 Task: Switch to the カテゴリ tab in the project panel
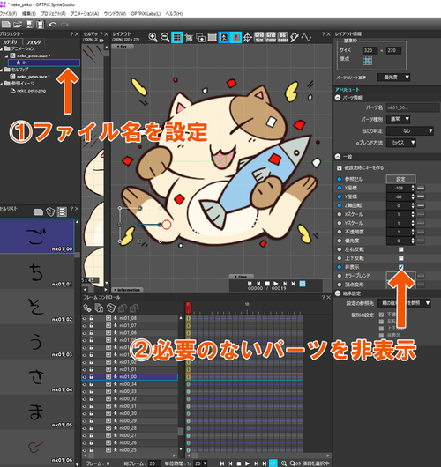11,42
